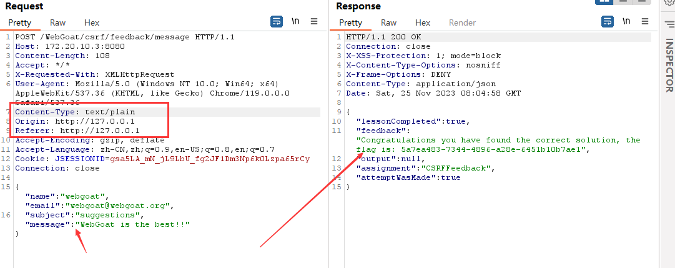Click the Origin: http://127.0.0.1 header
The image size is (675, 268).
pos(75,121)
